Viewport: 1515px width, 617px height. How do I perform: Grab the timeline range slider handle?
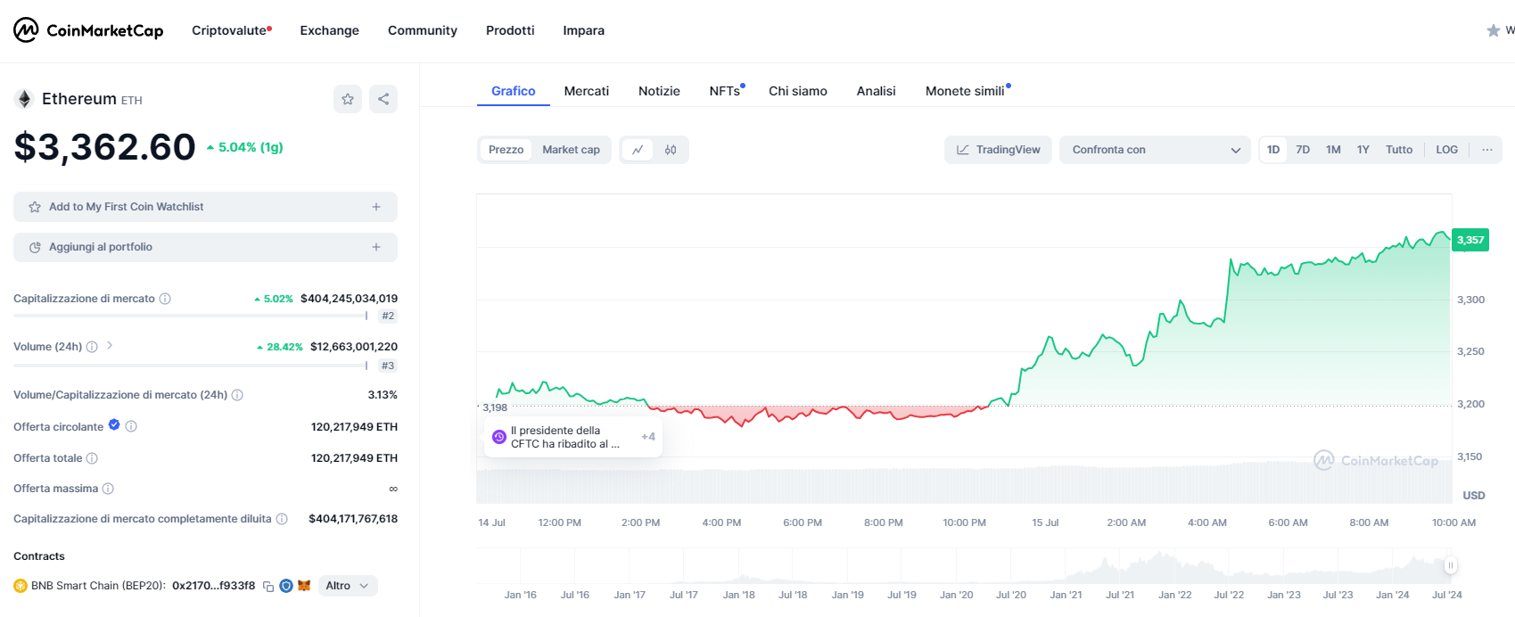[x=1451, y=565]
